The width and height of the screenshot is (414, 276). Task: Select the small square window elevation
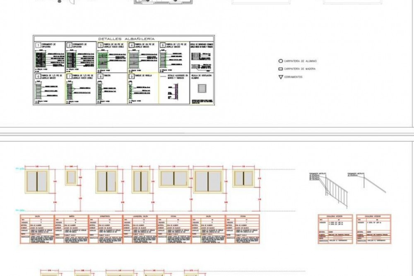tap(71, 177)
